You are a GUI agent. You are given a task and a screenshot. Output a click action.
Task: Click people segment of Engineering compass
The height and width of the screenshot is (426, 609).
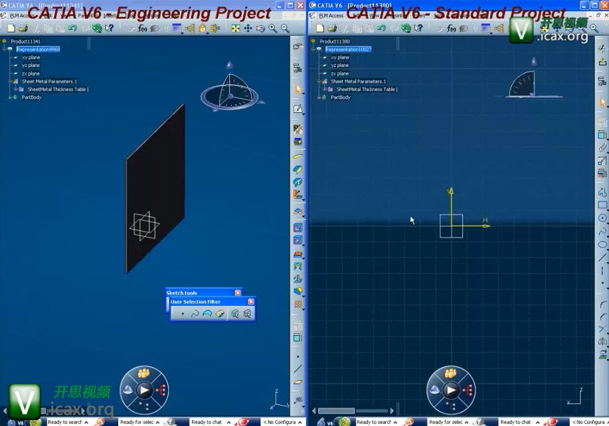pos(143,373)
